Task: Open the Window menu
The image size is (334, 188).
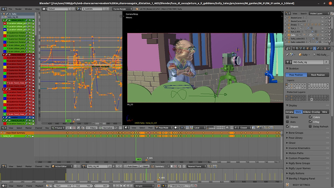Action: (x=28, y=9)
